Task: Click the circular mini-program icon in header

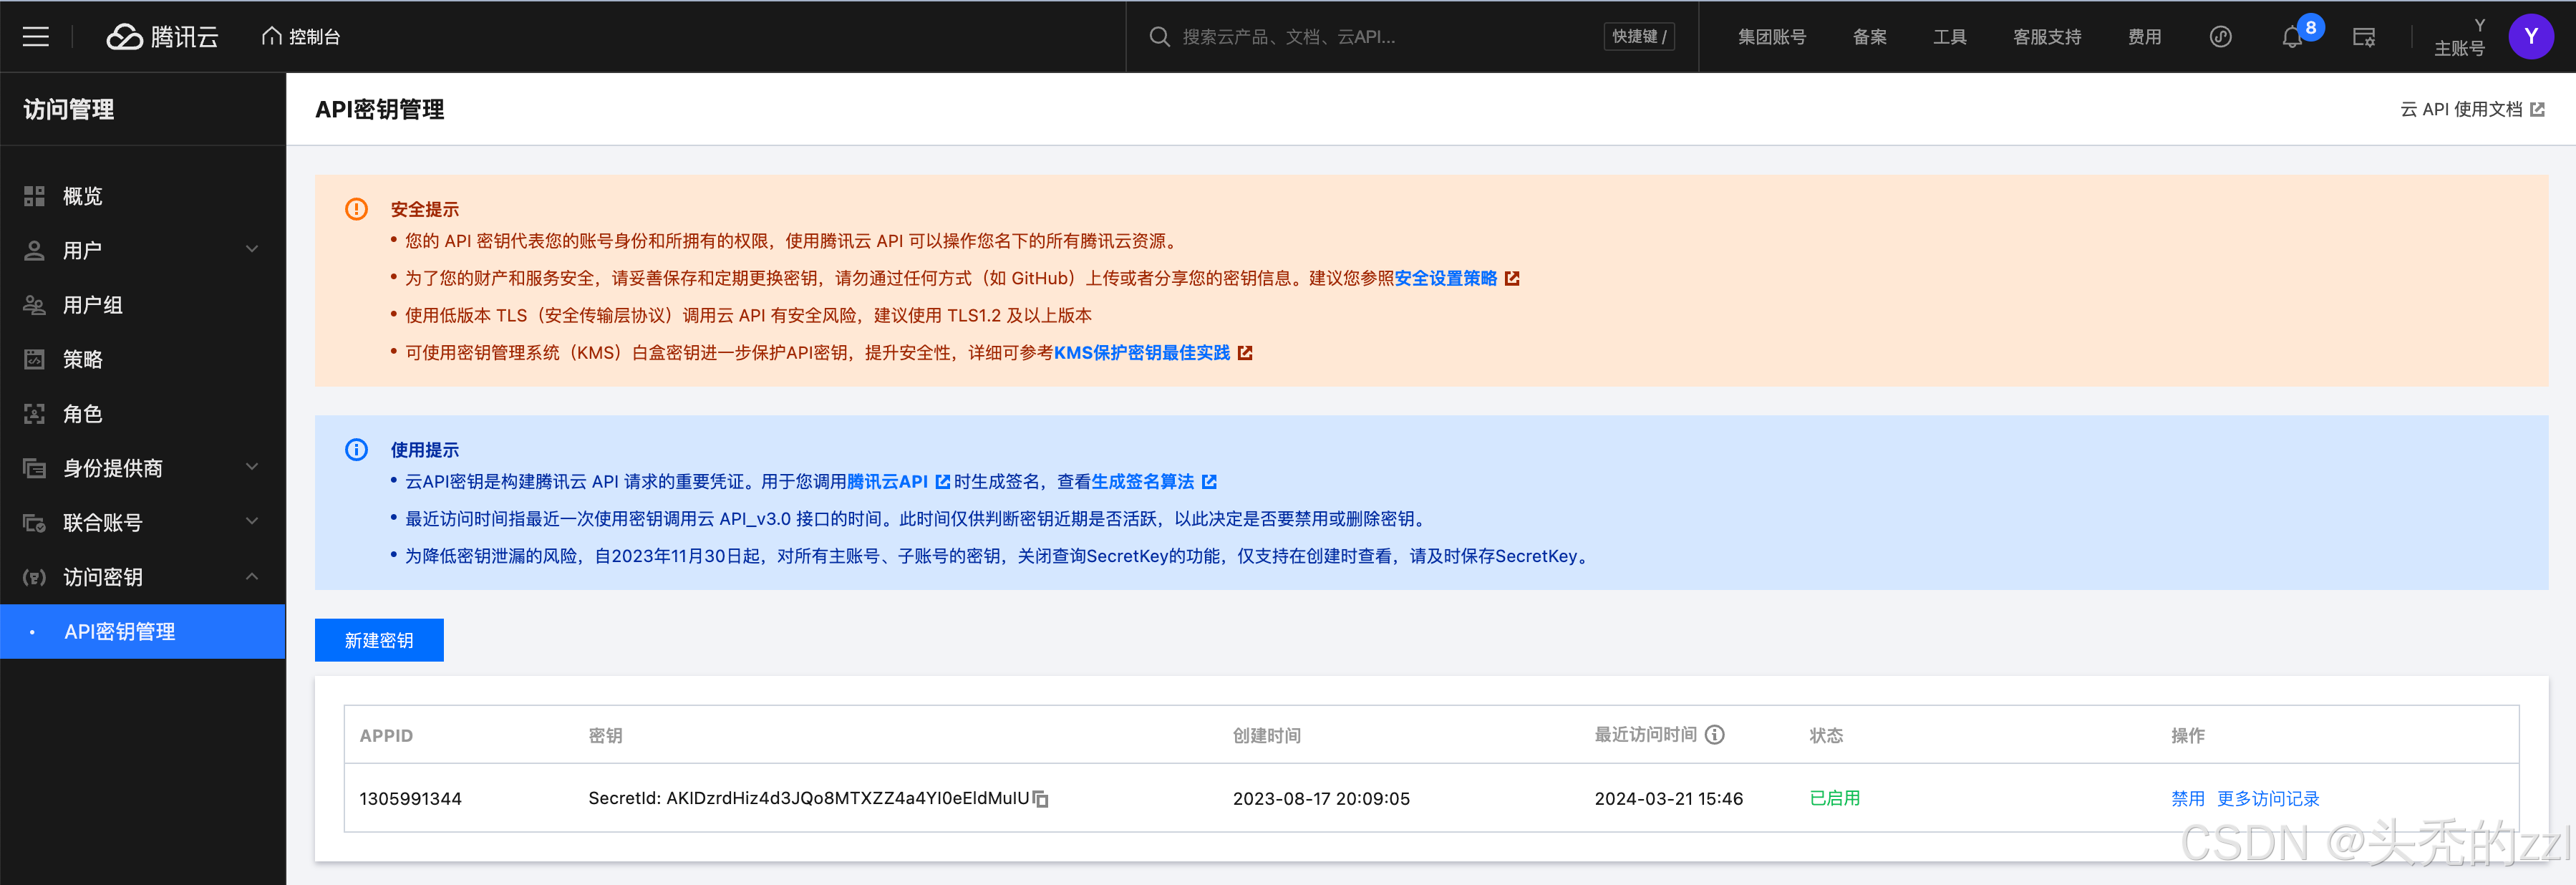Action: pos(2220,37)
